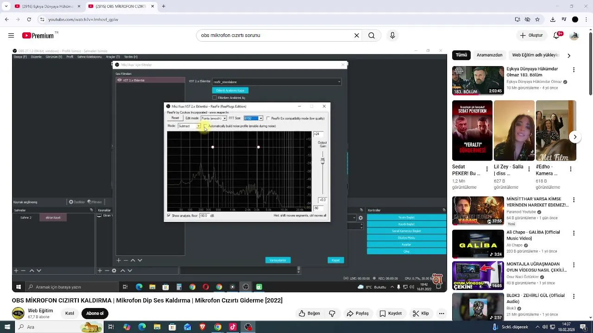Open OBS Görünüm menu
This screenshot has height=333, width=593.
coord(54,57)
